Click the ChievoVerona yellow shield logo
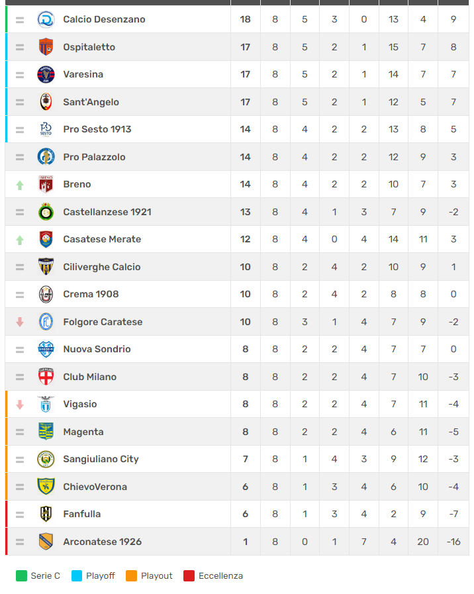Viewport: 474px width, 594px height. pyautogui.click(x=46, y=487)
